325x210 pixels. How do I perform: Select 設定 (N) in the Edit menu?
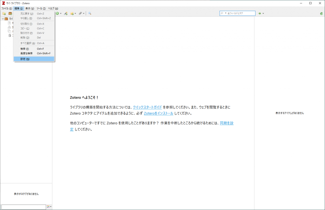[34, 59]
